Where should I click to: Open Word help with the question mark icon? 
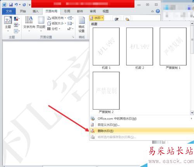click(x=158, y=11)
